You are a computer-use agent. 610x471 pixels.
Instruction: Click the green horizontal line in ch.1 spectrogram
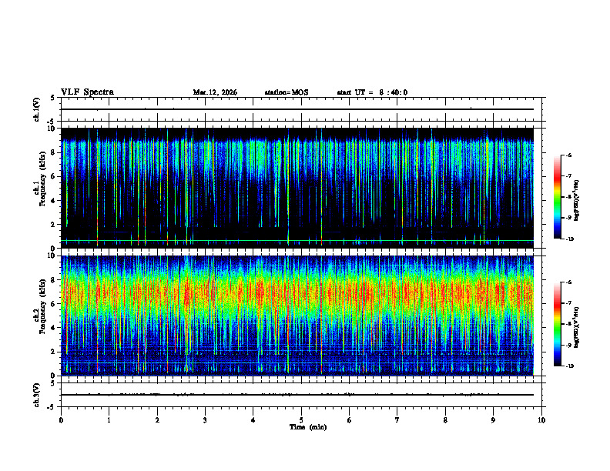click(x=297, y=241)
